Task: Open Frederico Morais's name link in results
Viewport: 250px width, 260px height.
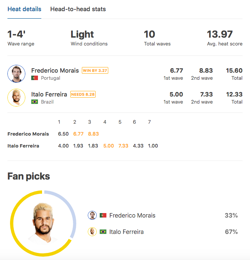Action: pyautogui.click(x=55, y=70)
